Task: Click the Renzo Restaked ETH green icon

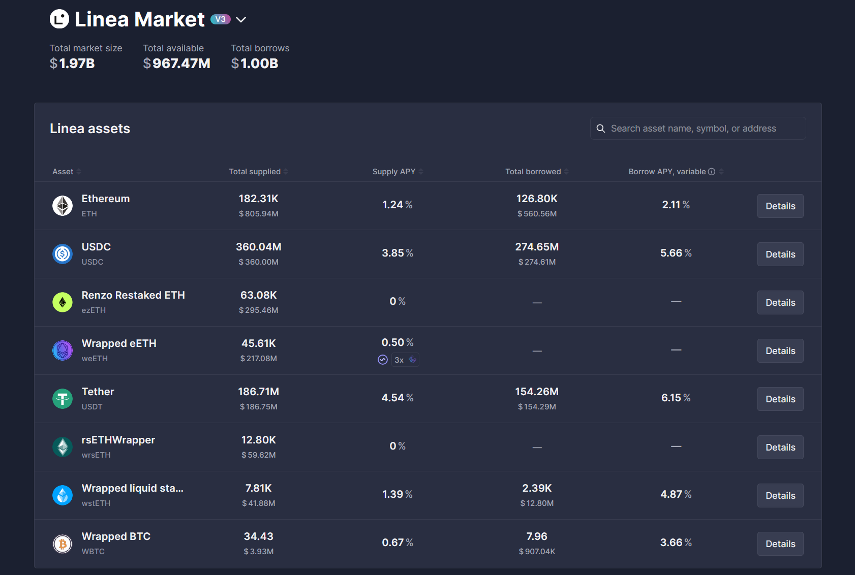Action: 63,302
